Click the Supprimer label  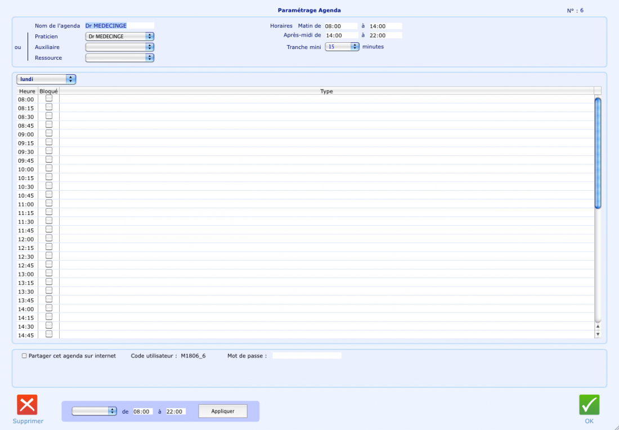[28, 422]
